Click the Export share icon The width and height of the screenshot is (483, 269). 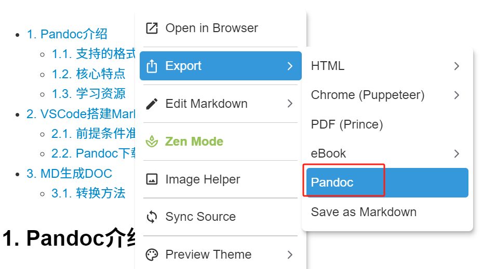(152, 66)
